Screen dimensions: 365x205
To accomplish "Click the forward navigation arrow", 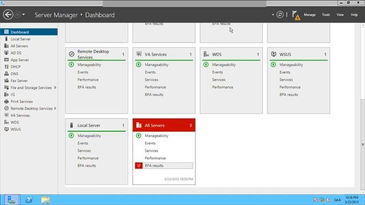I will (17, 15).
